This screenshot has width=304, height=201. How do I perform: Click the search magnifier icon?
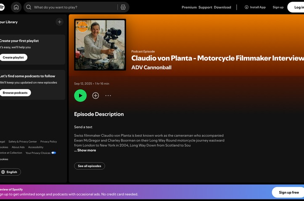(29, 7)
